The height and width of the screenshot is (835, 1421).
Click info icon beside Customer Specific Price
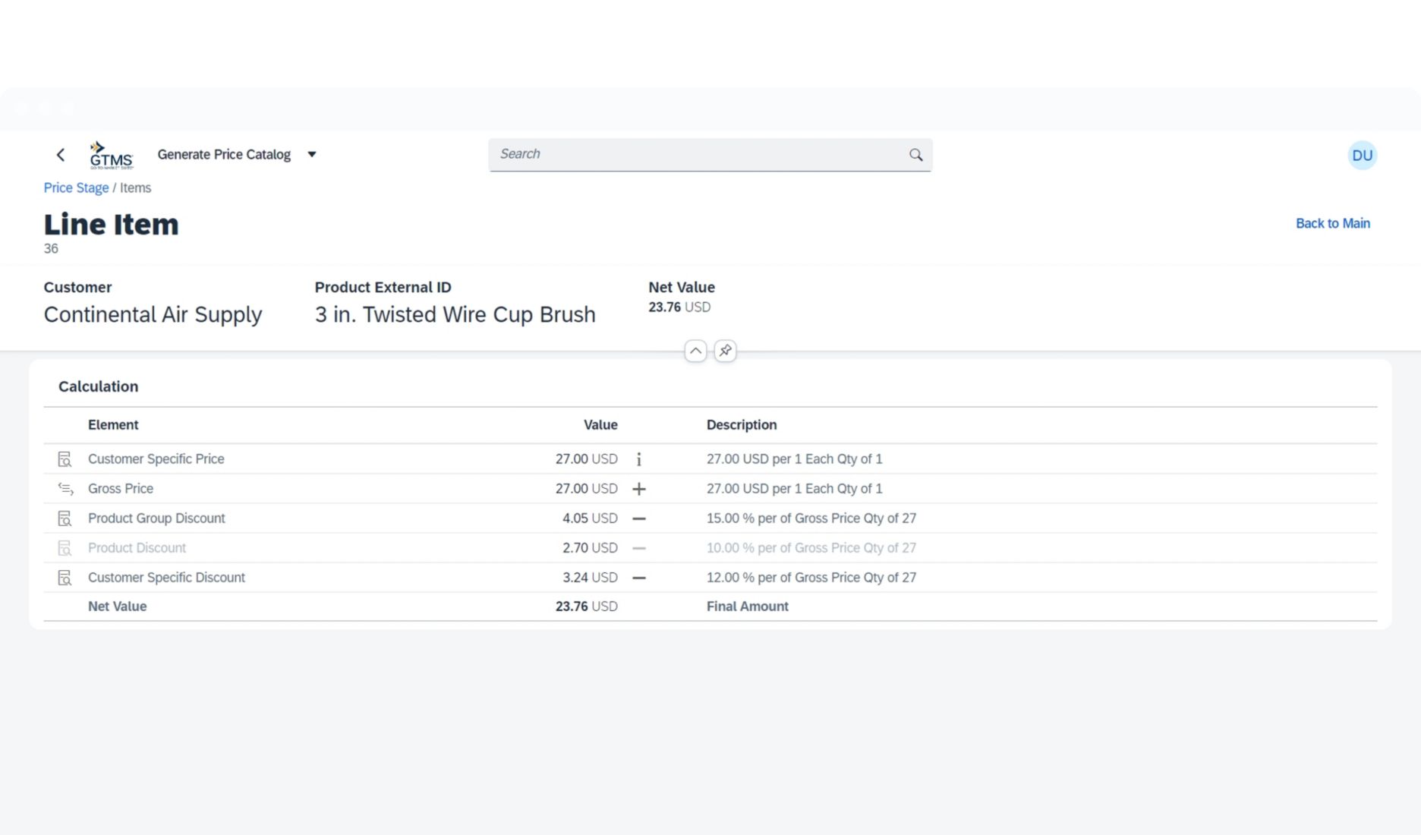click(638, 459)
